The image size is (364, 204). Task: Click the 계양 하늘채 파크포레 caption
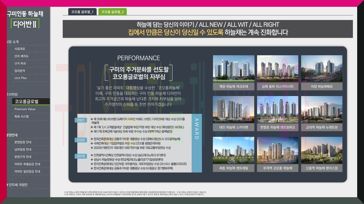tap(233, 86)
